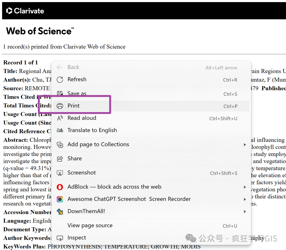Click the 'Abstract:' label in record
This screenshot has height=250, width=286.
(x=16, y=140)
